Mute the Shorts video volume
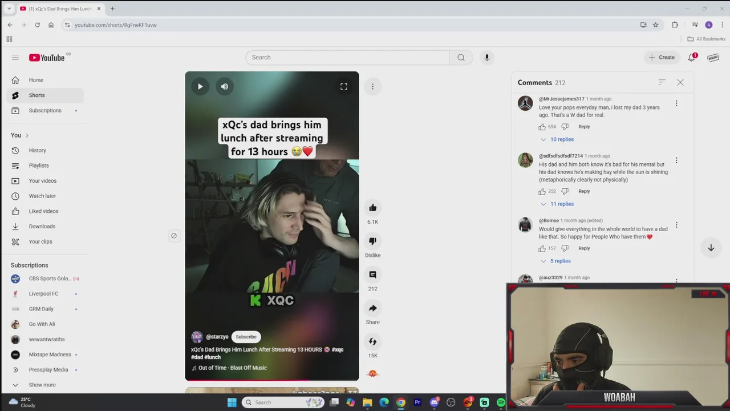This screenshot has width=730, height=411. 225,86
